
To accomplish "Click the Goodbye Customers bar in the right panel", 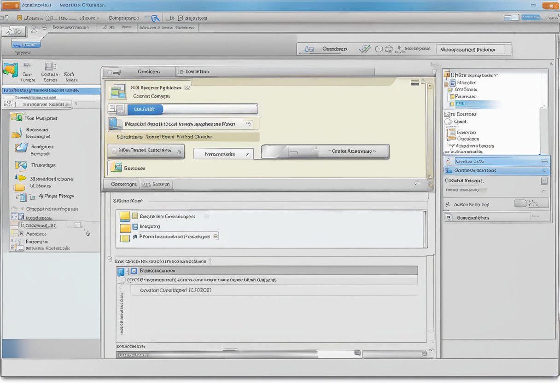I will click(x=496, y=170).
